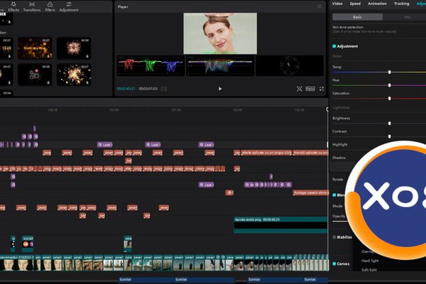Click the timeline playhead marker
426x284 pixels.
click(327, 109)
